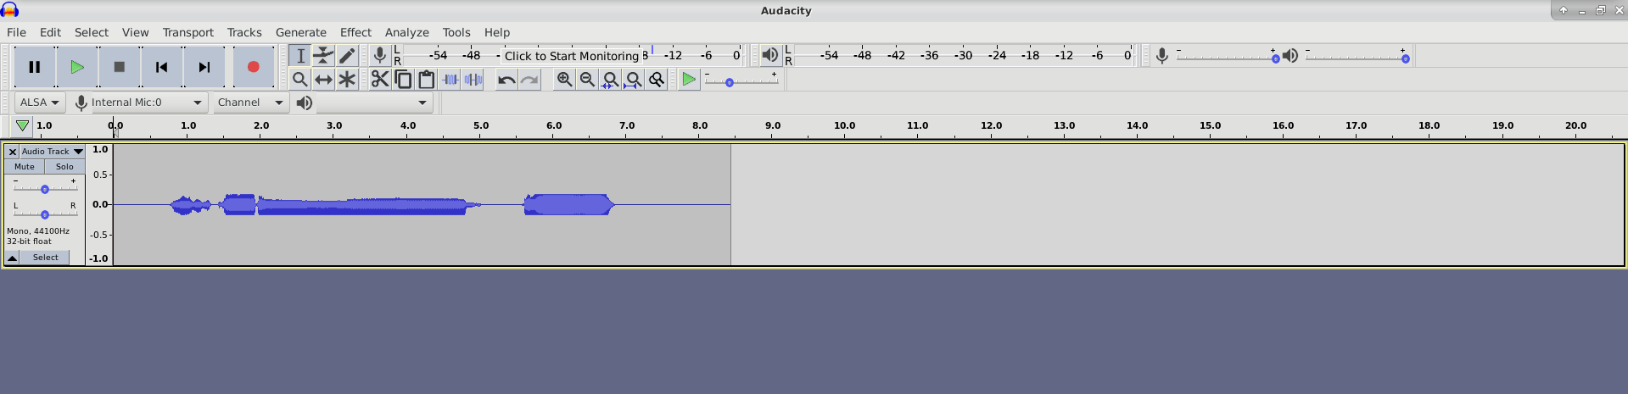
Task: Zoom in on the waveform
Action: (x=564, y=80)
